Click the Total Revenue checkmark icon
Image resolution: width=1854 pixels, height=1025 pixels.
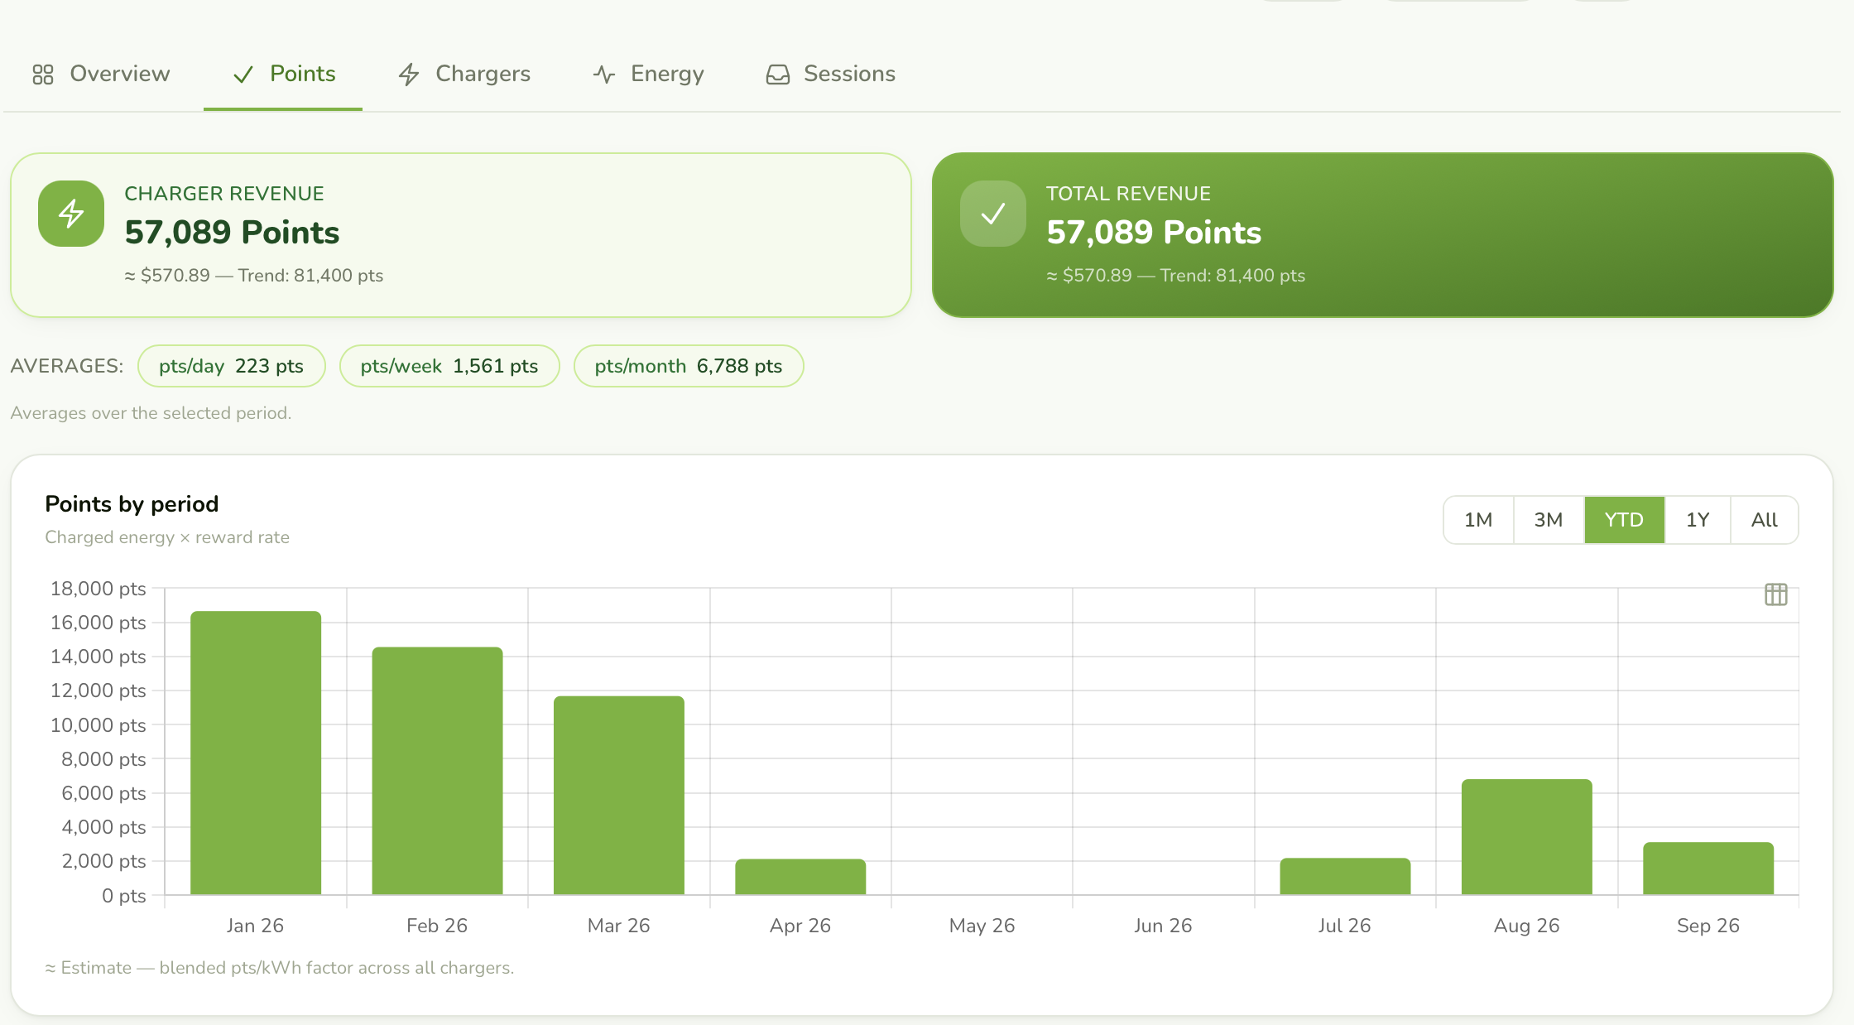coord(993,214)
